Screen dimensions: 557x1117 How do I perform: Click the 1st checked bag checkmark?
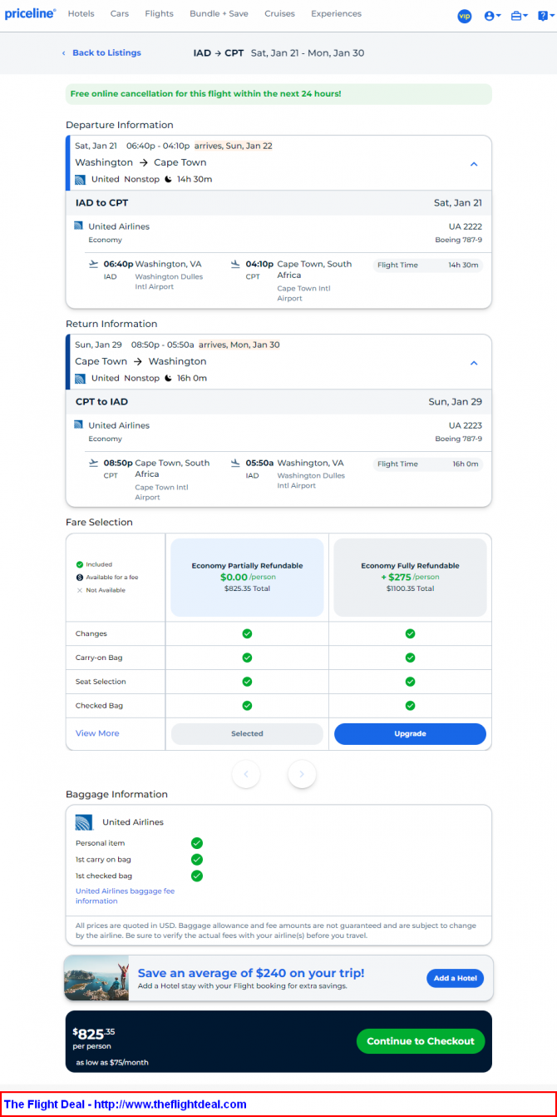pos(197,876)
